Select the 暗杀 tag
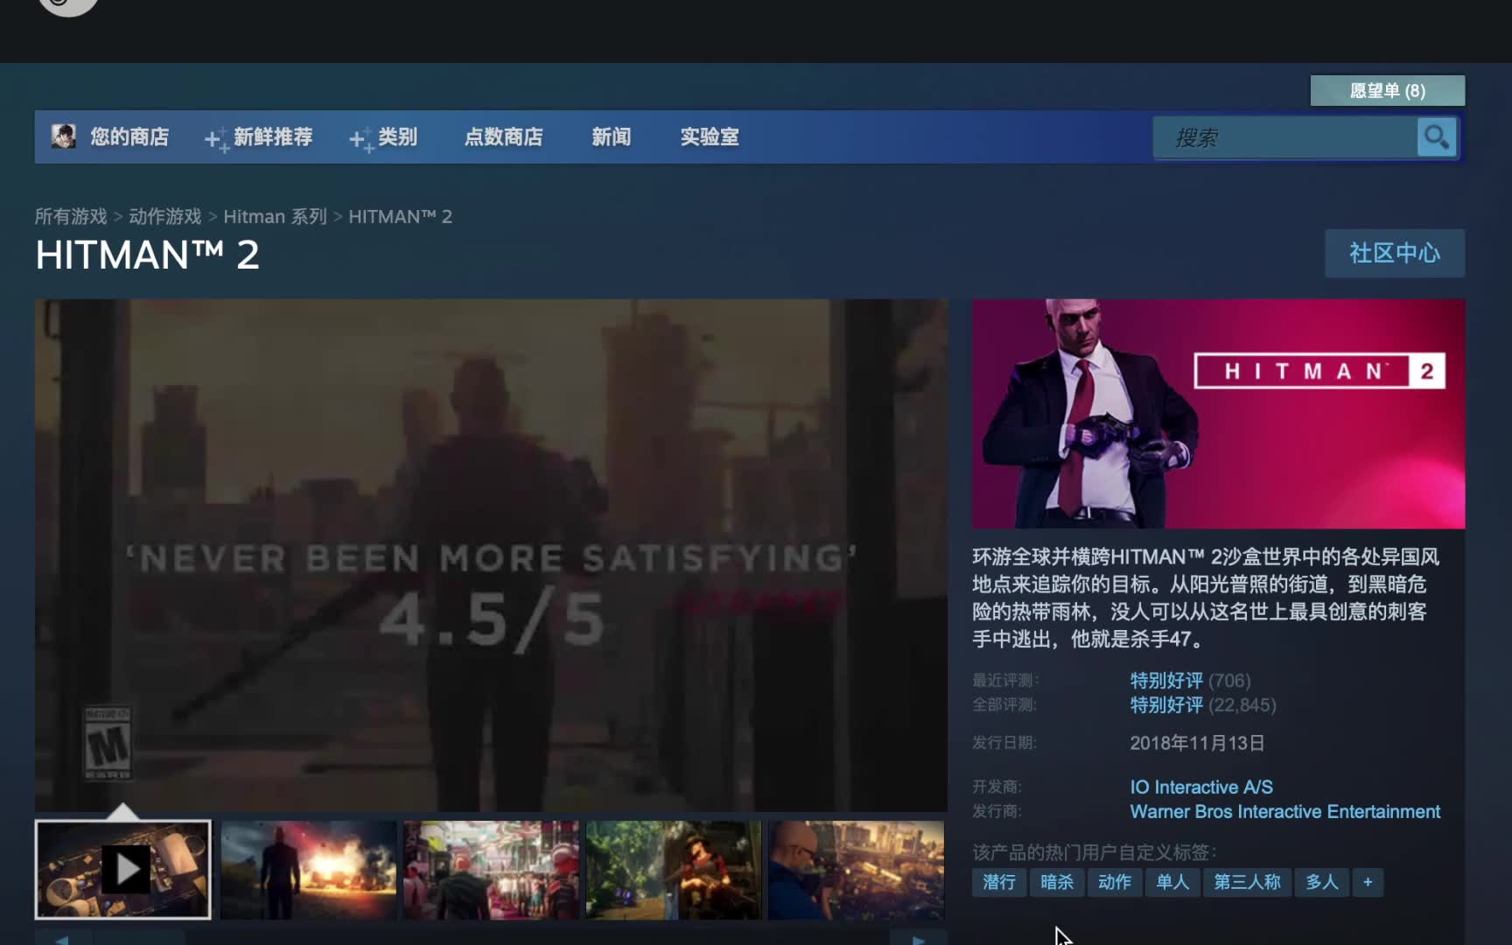1512x945 pixels. (1056, 882)
